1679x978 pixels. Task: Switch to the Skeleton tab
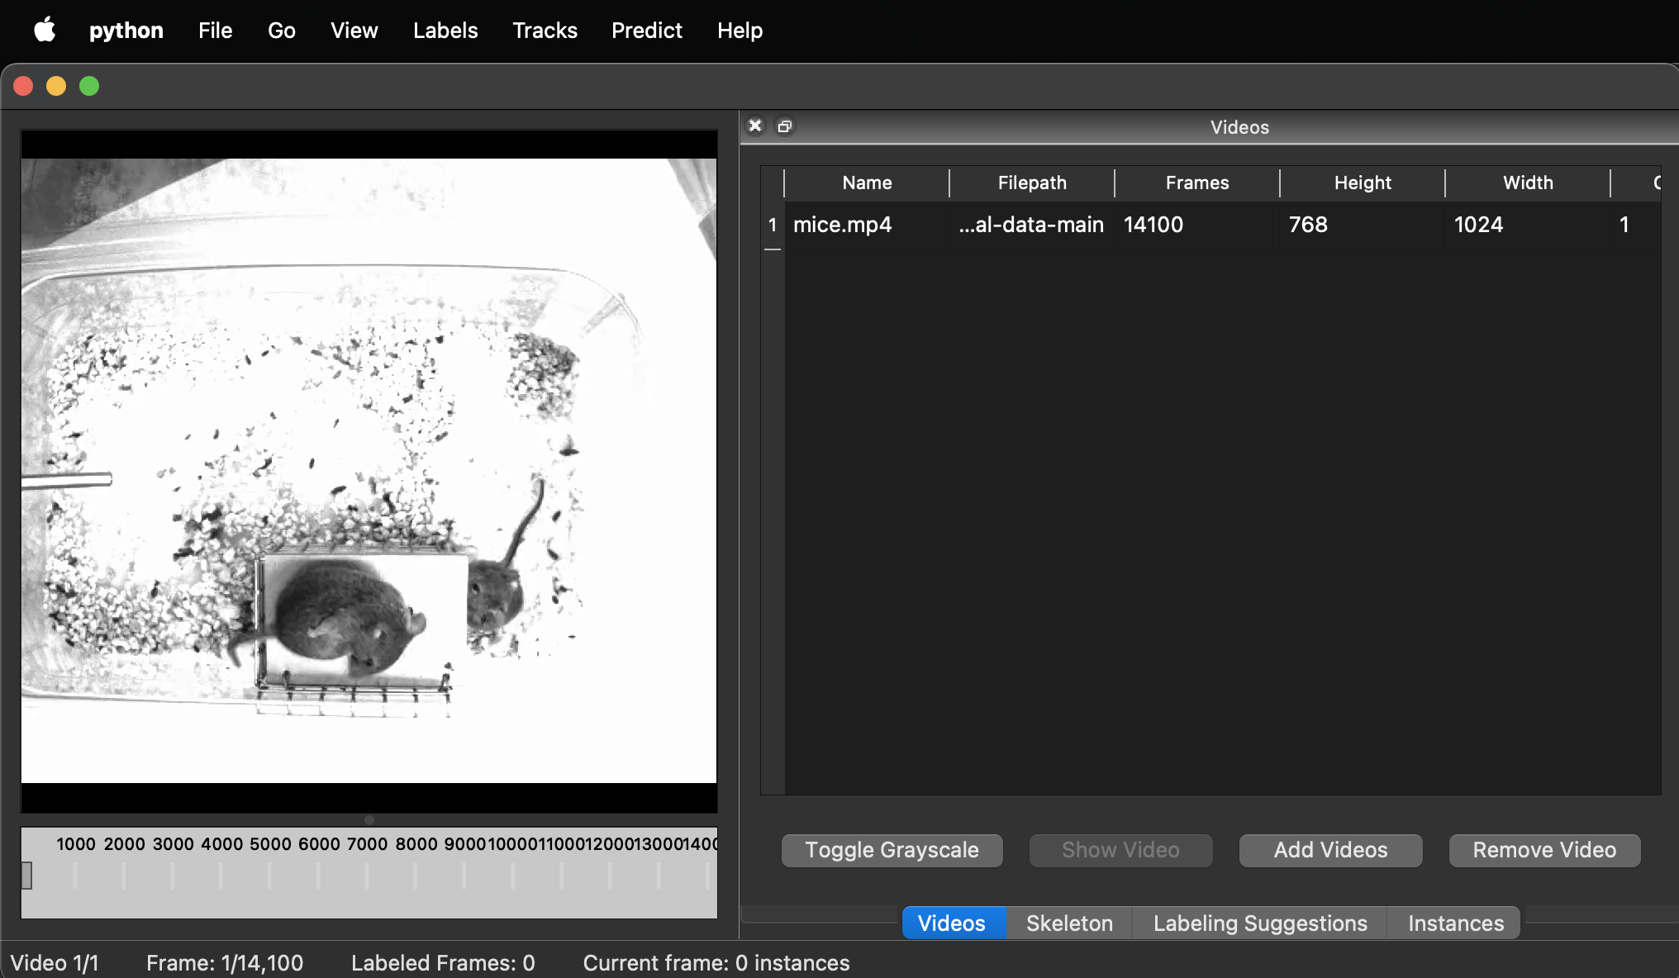point(1068,923)
